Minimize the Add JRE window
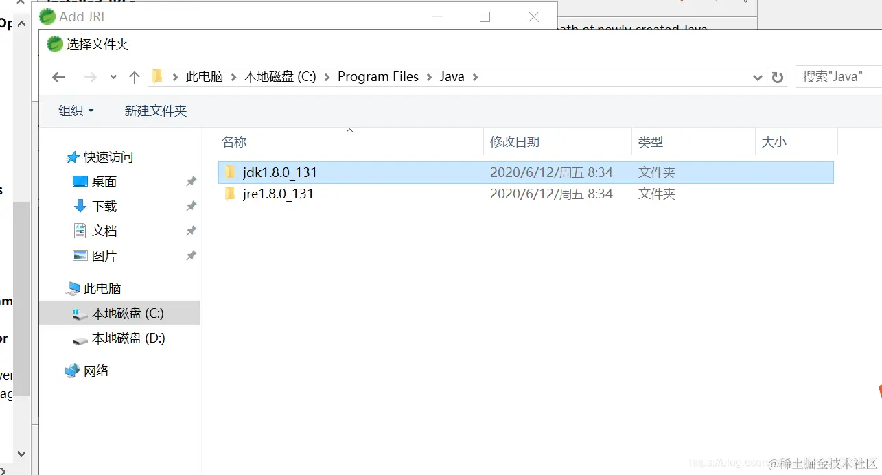This screenshot has height=475, width=882. coord(437,16)
